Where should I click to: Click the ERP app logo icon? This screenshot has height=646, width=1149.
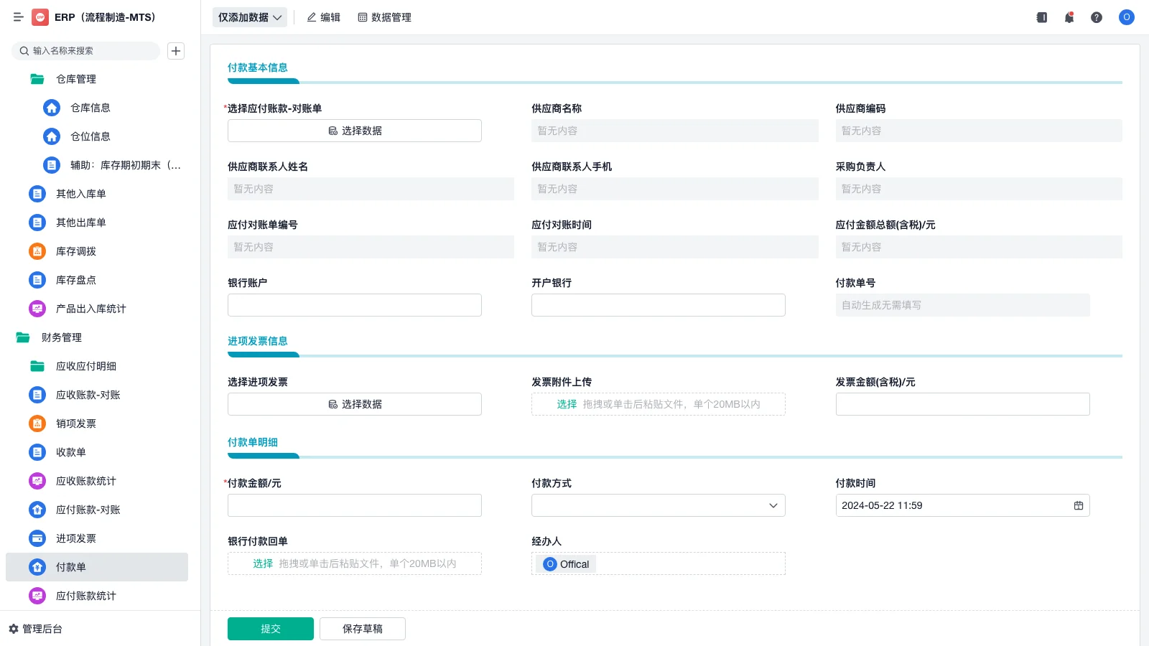(40, 17)
